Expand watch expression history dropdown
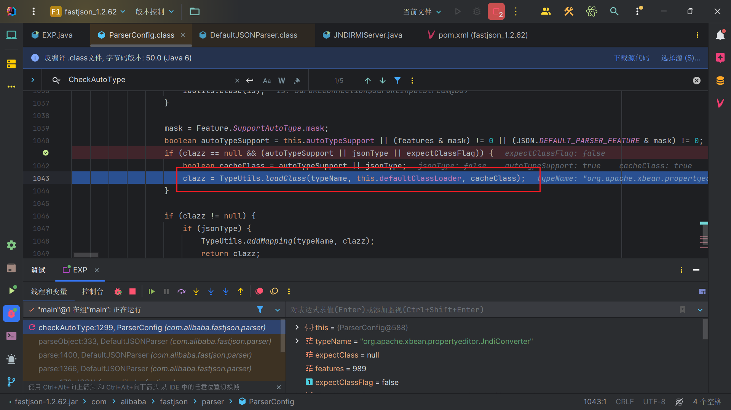The height and width of the screenshot is (410, 731). [x=700, y=310]
